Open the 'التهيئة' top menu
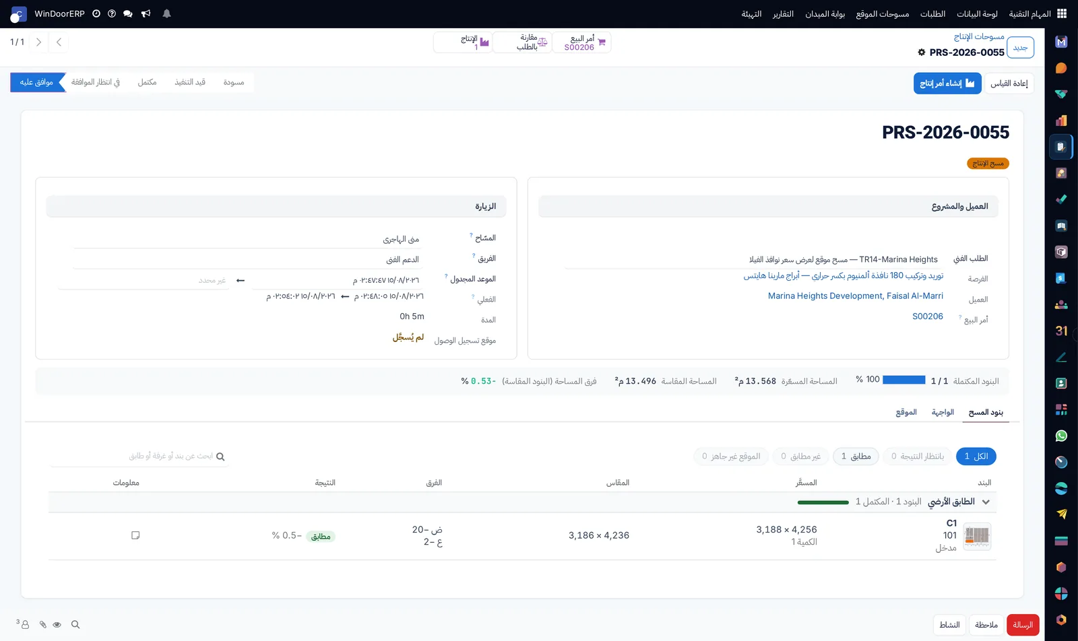The height and width of the screenshot is (641, 1078). point(751,13)
